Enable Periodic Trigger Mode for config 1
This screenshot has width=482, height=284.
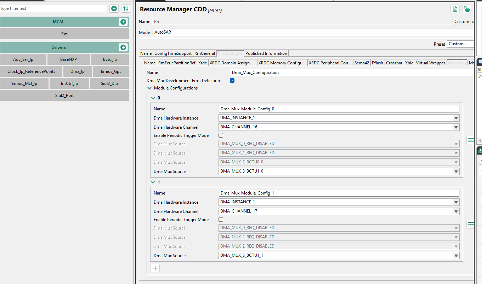point(221,220)
